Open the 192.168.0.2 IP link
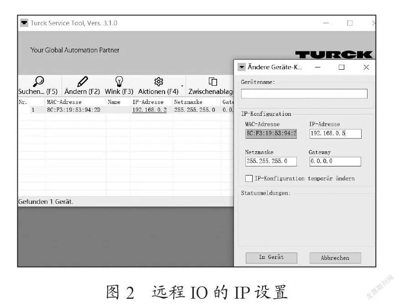 pos(150,110)
